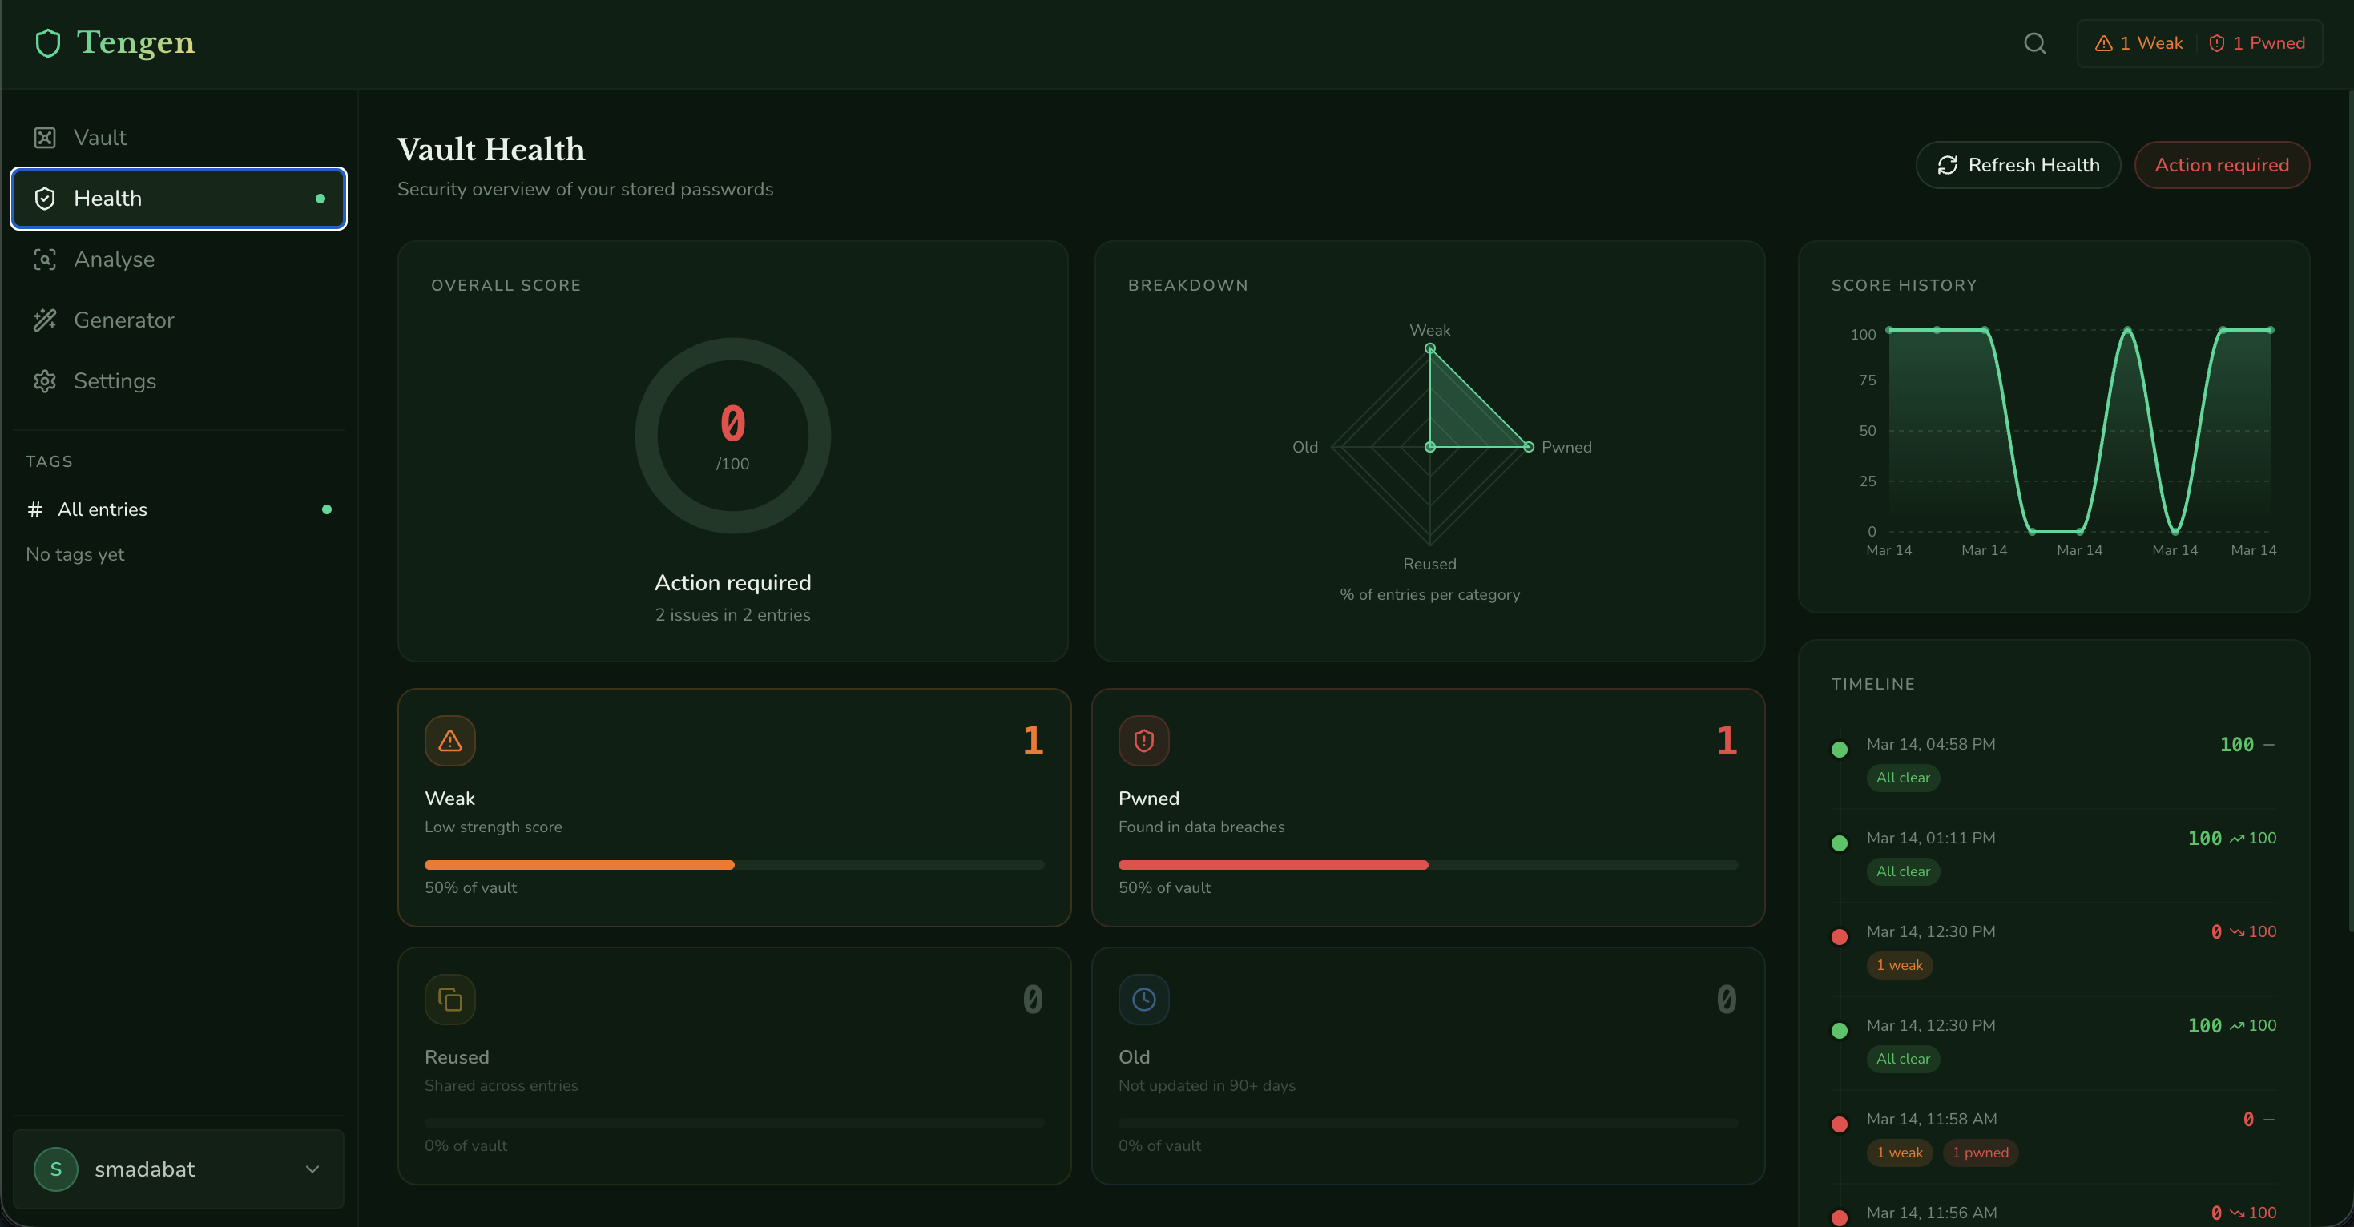This screenshot has height=1227, width=2354.
Task: Click the Pwned point on radar chart
Action: 1528,447
